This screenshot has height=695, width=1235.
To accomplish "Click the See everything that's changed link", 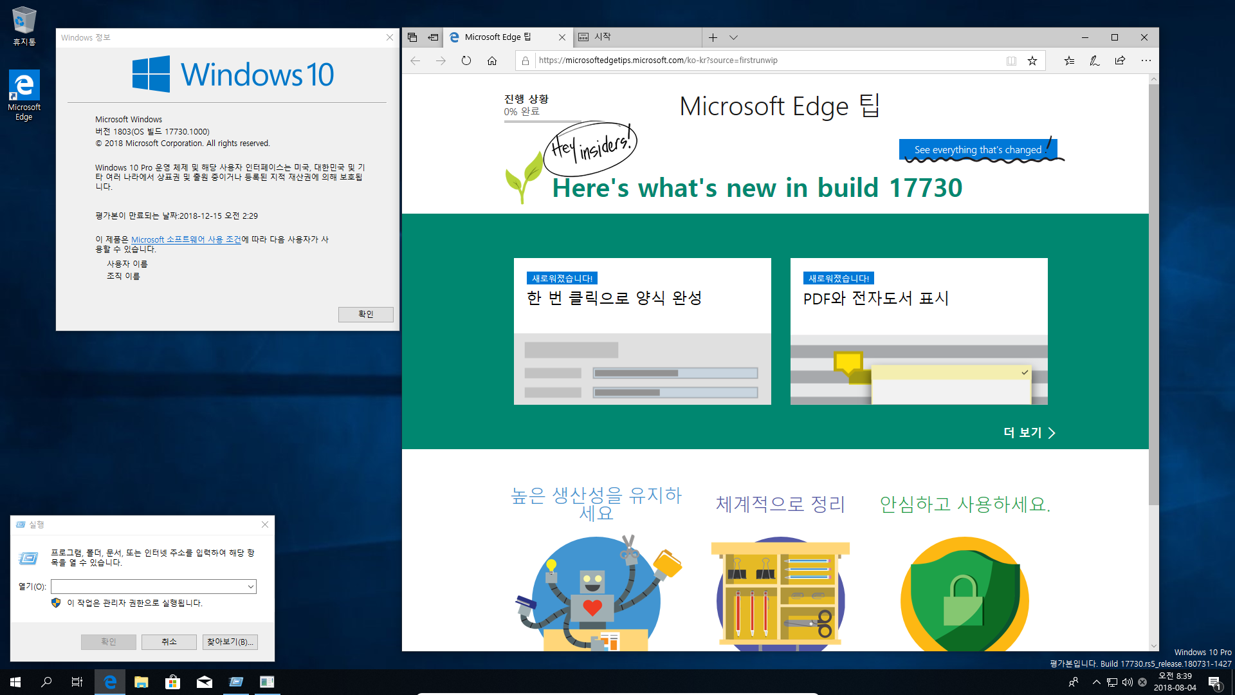I will click(x=977, y=149).
